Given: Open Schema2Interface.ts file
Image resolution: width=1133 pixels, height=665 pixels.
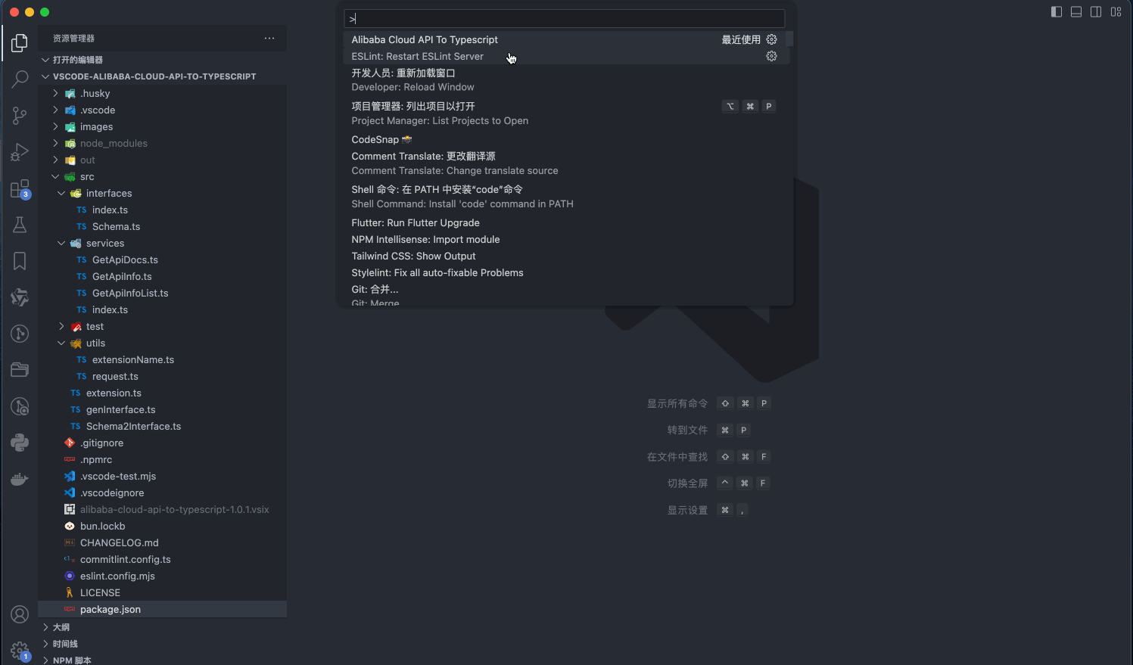Looking at the screenshot, I should (x=162, y=426).
